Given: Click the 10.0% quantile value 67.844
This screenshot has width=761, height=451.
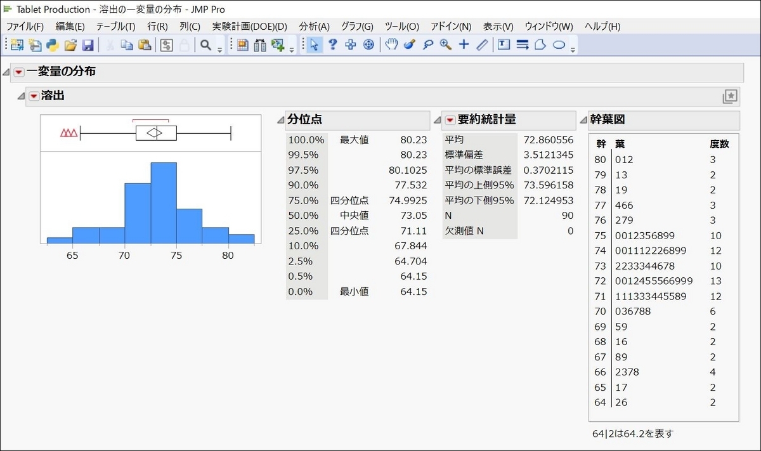Looking at the screenshot, I should point(411,246).
